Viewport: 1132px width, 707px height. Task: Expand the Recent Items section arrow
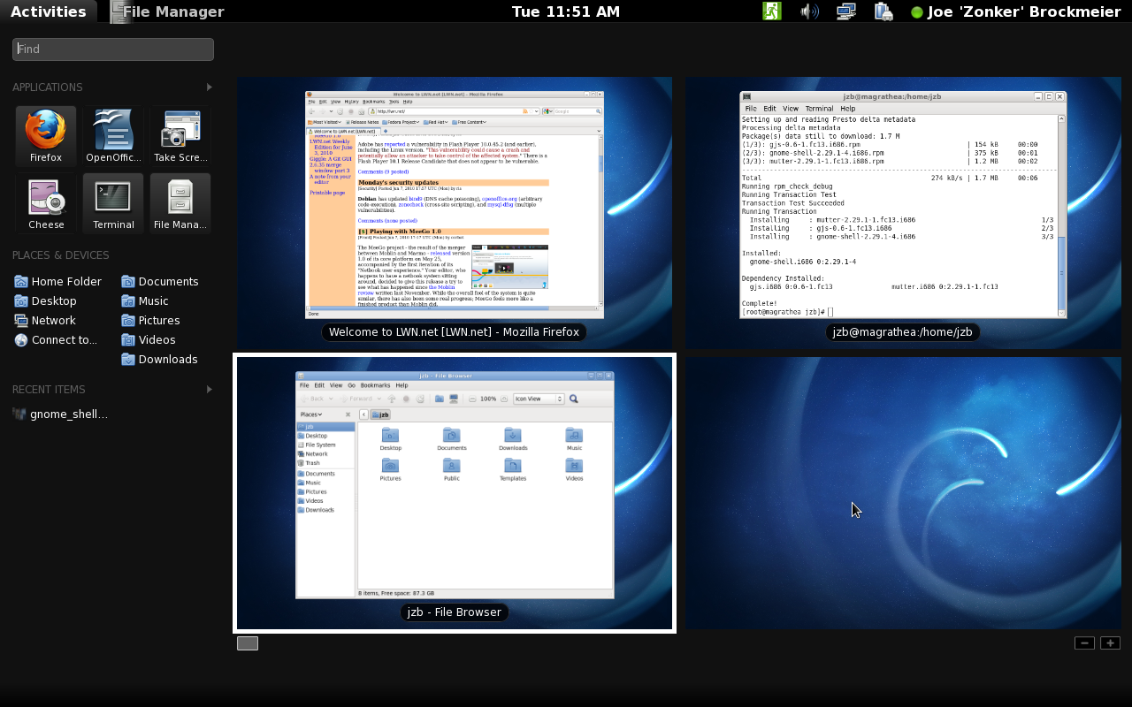click(x=210, y=389)
